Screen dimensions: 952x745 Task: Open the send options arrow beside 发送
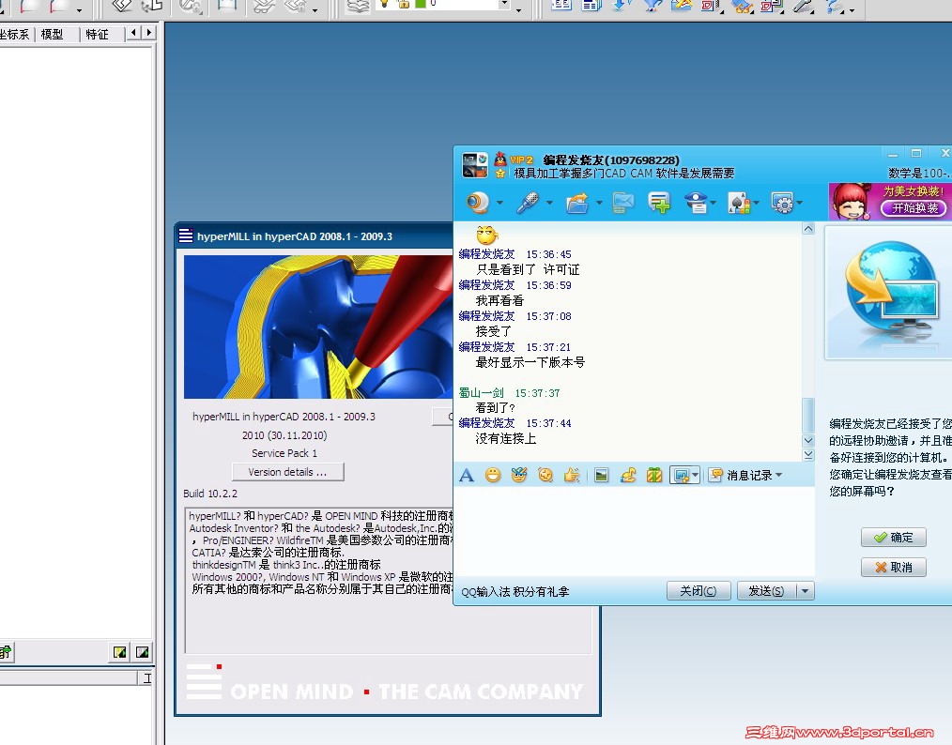(806, 591)
